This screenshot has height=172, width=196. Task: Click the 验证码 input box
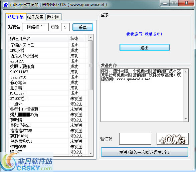(135, 139)
